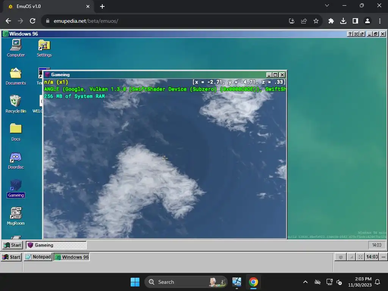The width and height of the screenshot is (388, 291).
Task: Click the Windows 96 taskbar 14:03 clock
Action: point(377,245)
